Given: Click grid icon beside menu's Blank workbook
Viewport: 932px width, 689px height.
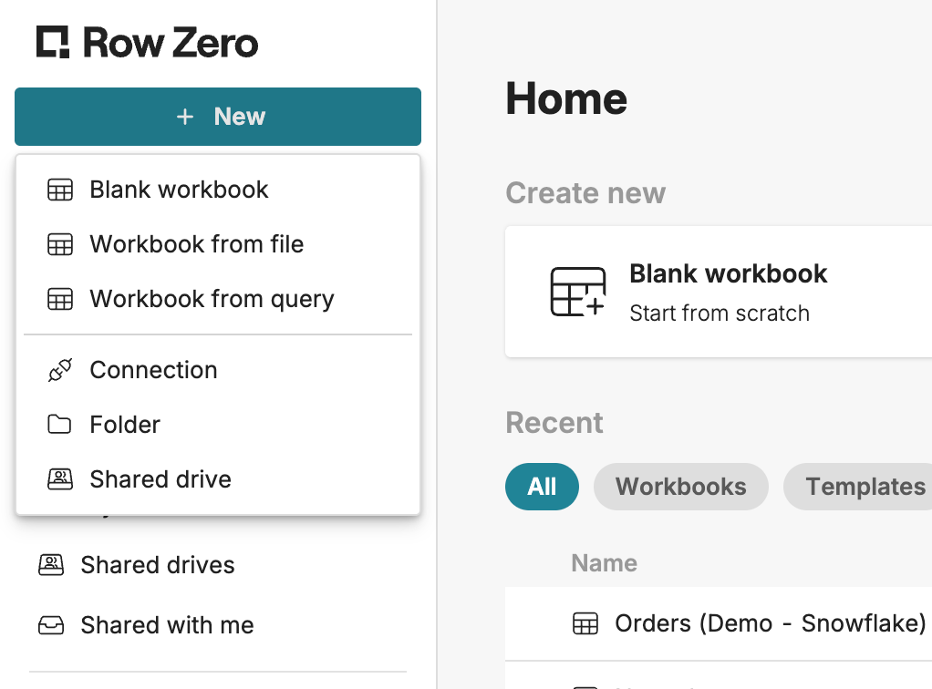Looking at the screenshot, I should coord(60,190).
